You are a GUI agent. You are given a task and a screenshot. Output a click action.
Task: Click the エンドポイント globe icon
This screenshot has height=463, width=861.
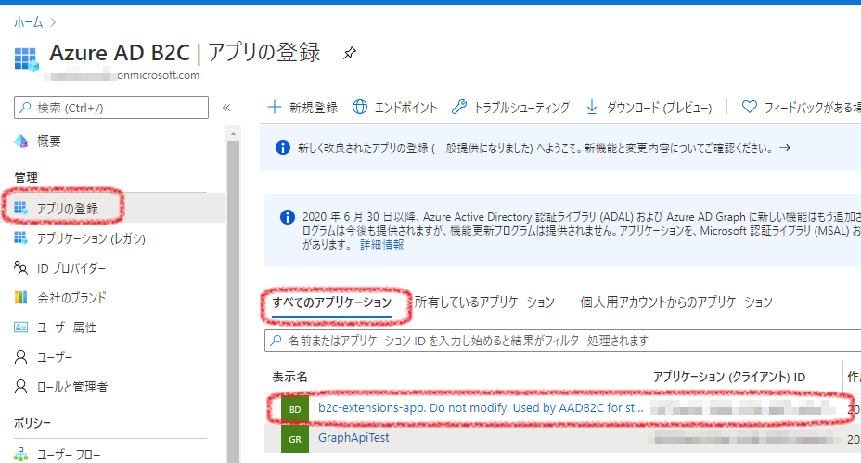(x=360, y=107)
